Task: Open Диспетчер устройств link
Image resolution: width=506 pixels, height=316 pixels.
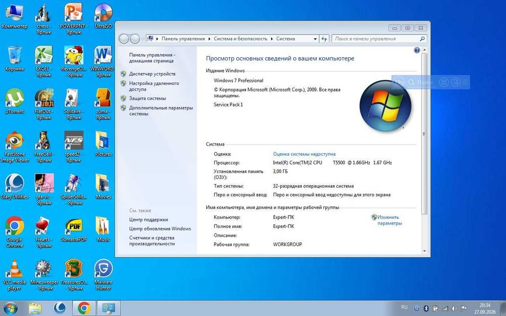Action: click(x=152, y=74)
